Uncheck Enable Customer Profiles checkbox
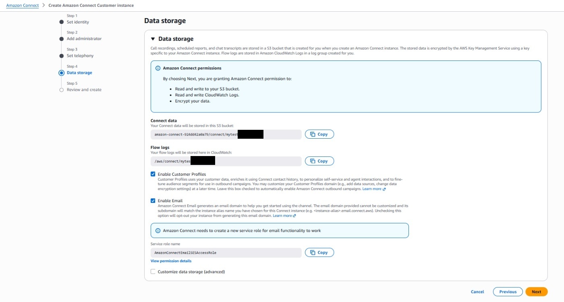 153,174
